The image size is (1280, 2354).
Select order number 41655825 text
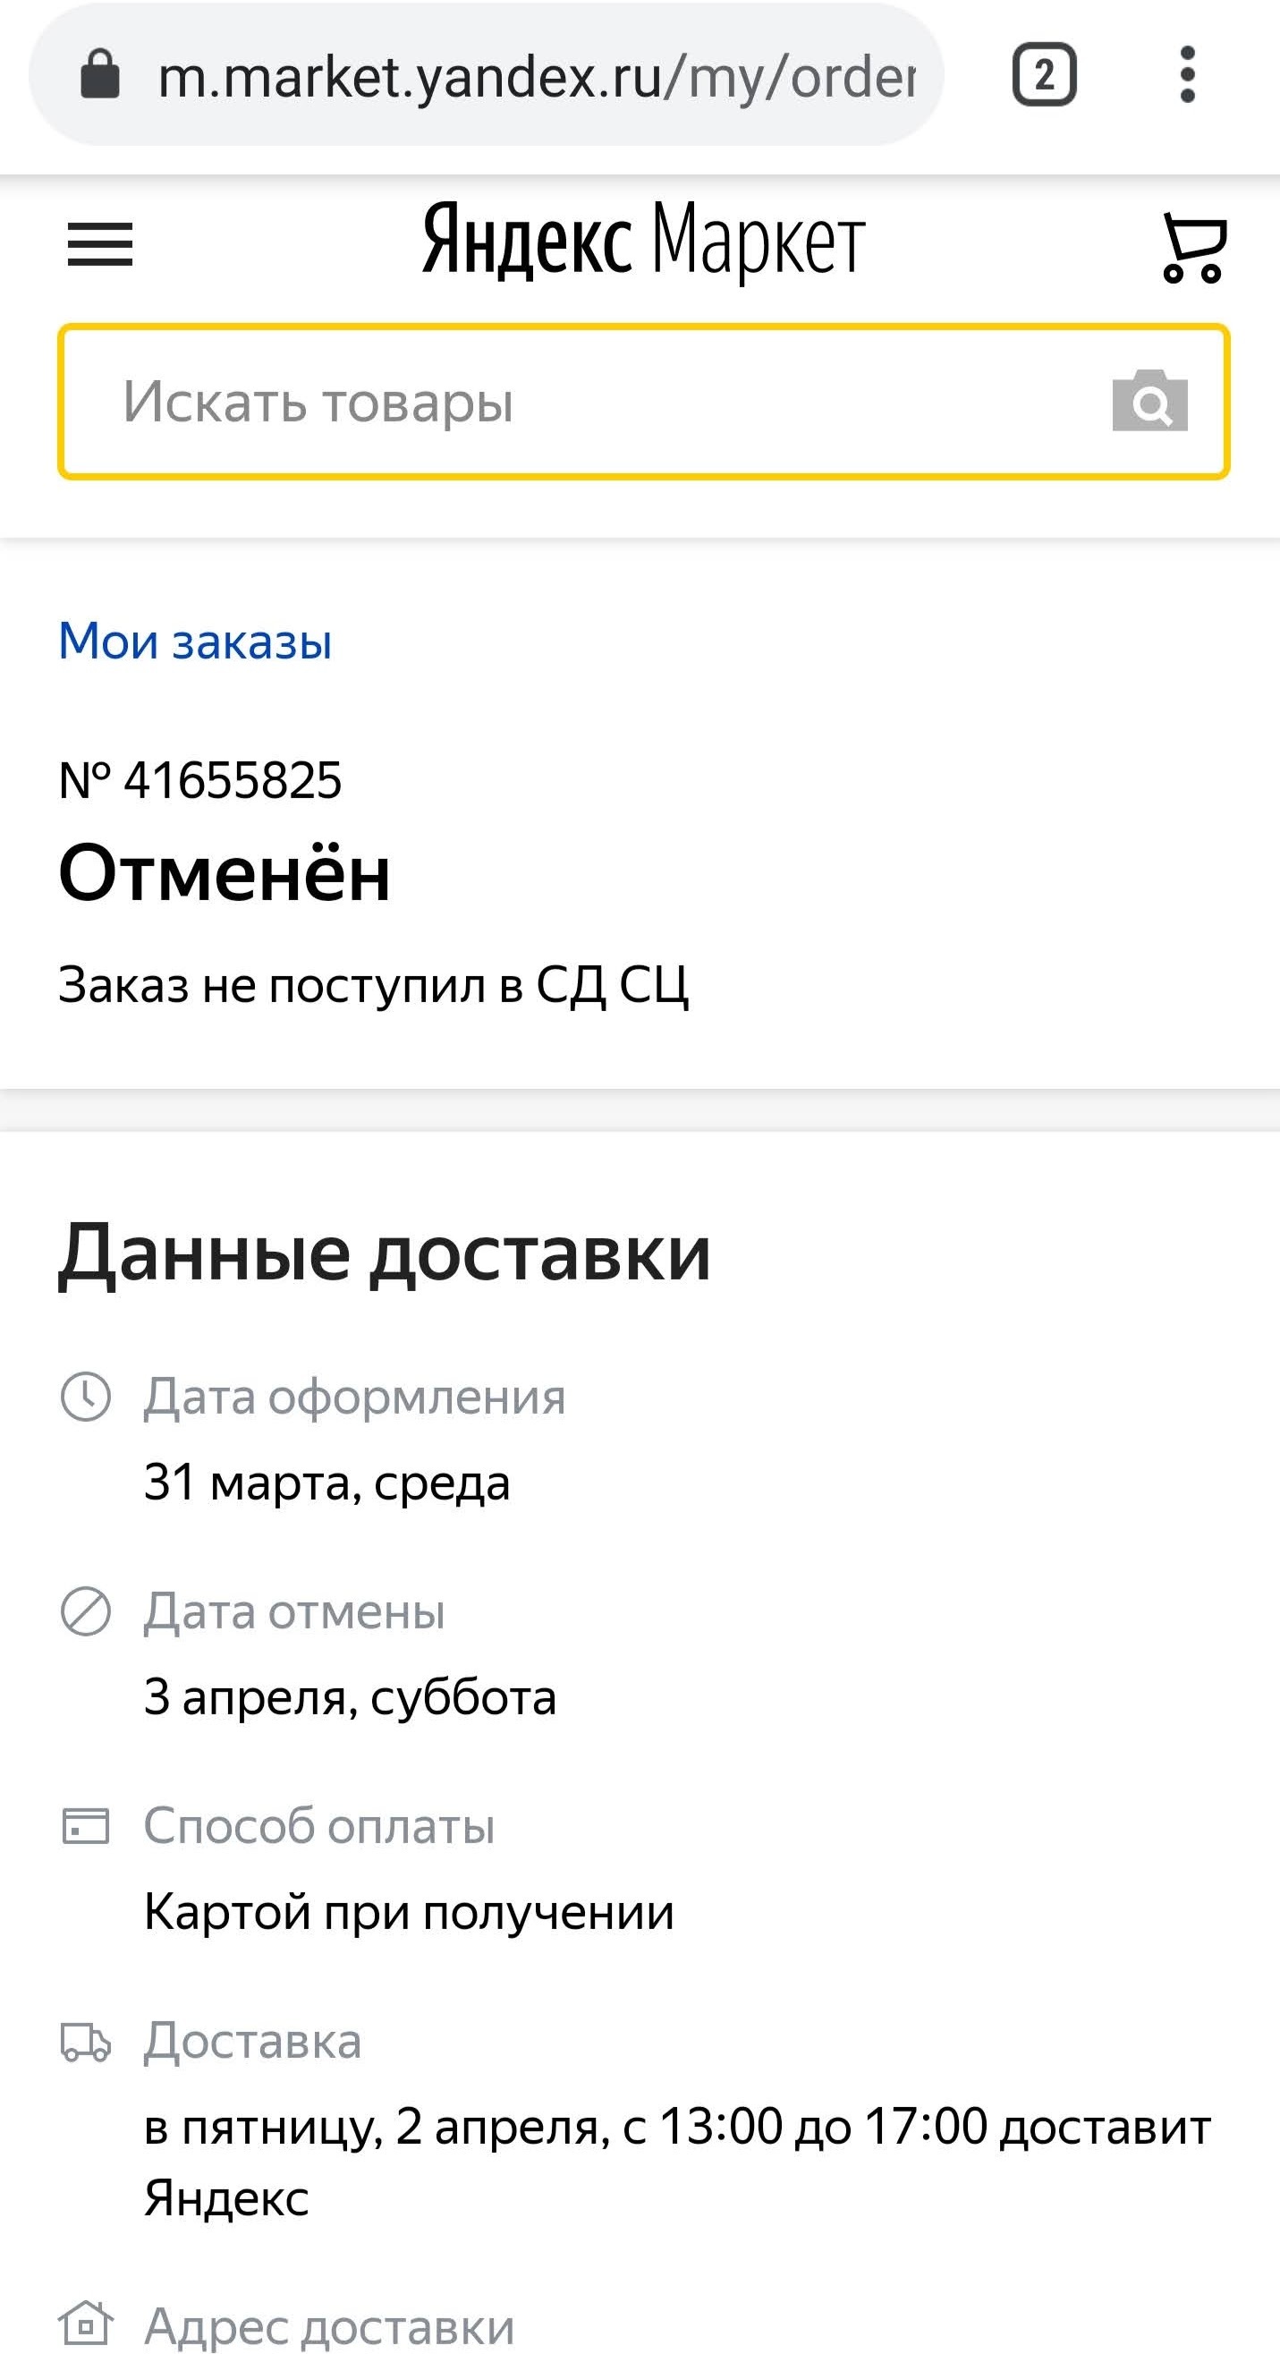point(200,780)
